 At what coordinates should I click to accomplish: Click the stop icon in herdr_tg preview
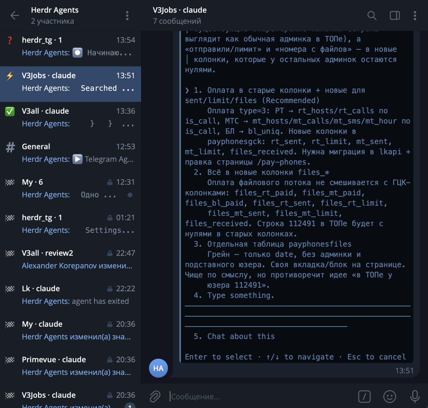pyautogui.click(x=78, y=53)
